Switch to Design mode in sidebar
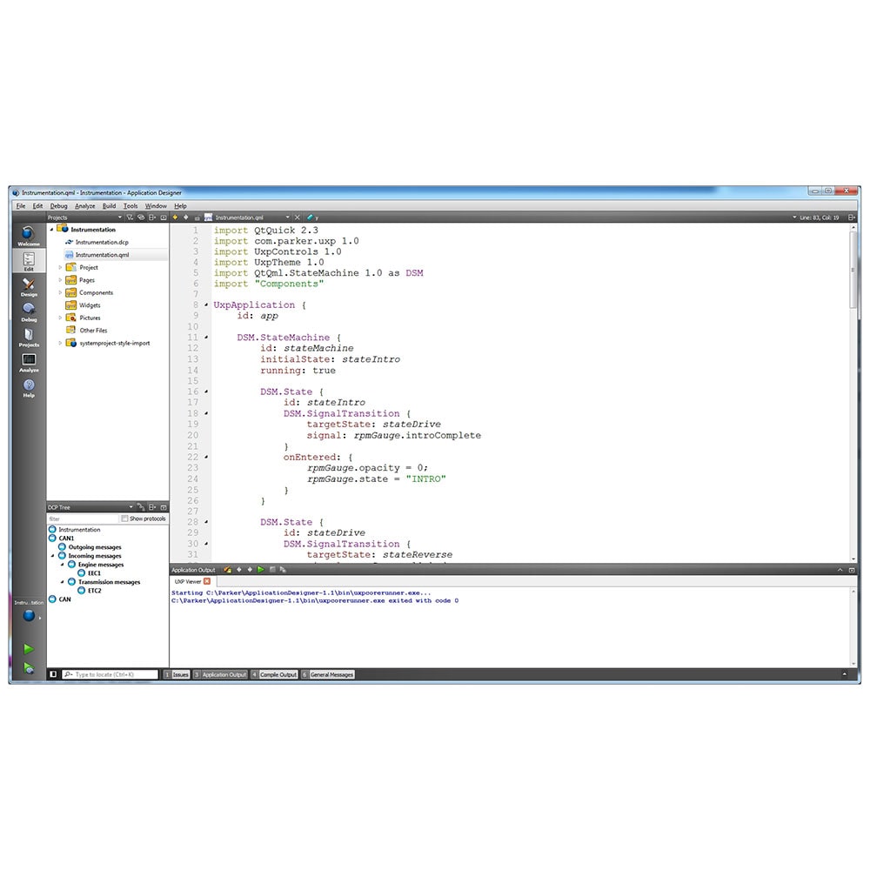This screenshot has width=870, height=870. [x=29, y=286]
